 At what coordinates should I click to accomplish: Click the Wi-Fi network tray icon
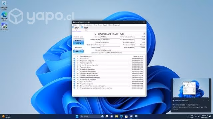pos(196,116)
